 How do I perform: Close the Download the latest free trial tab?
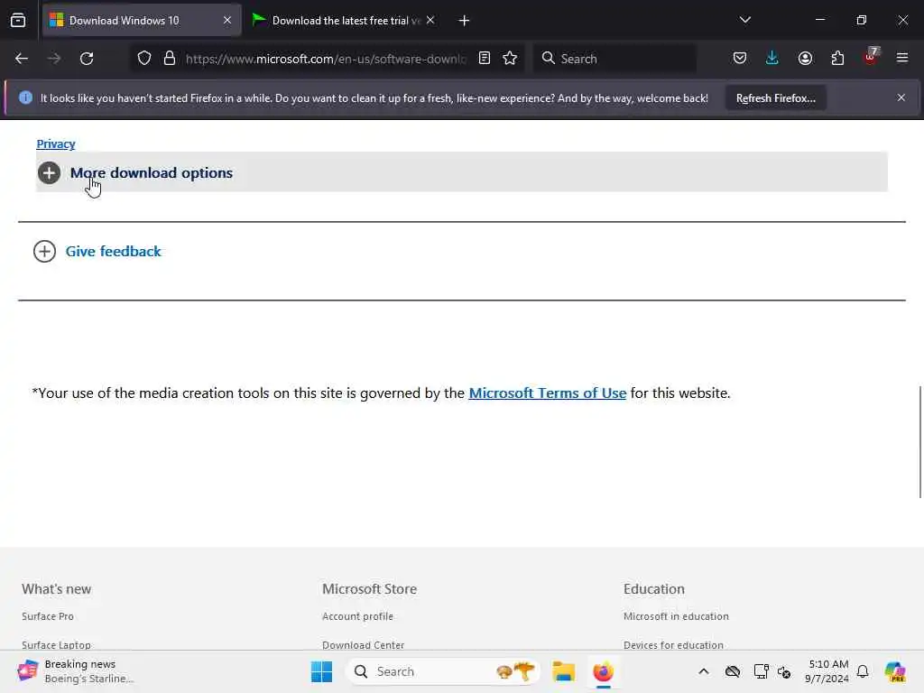(430, 20)
